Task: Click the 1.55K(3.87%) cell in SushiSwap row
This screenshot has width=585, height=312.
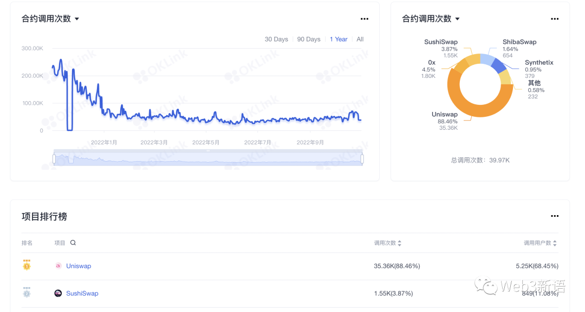Action: [x=393, y=294]
